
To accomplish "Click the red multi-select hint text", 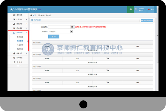I will pyautogui.click(x=90, y=27).
